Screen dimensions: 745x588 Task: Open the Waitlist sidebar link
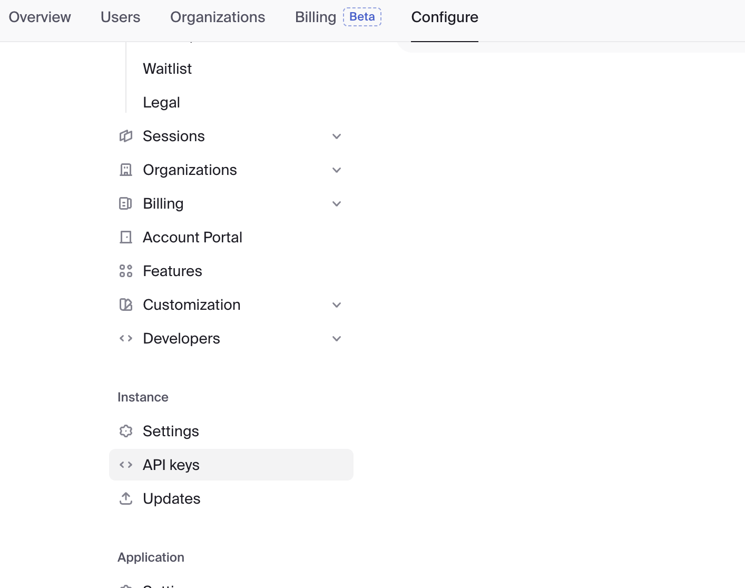tap(167, 68)
